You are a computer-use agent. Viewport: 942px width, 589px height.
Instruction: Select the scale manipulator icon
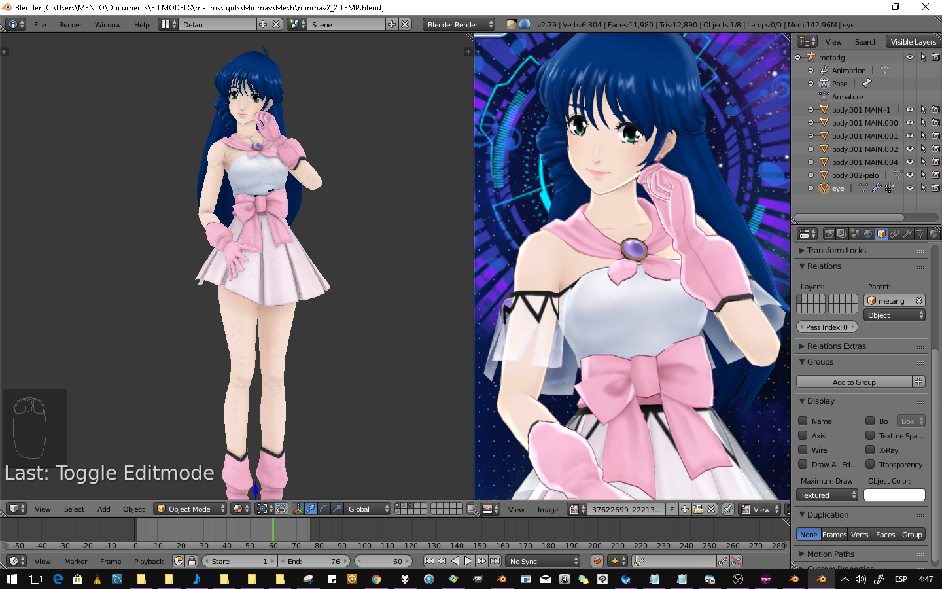(337, 509)
